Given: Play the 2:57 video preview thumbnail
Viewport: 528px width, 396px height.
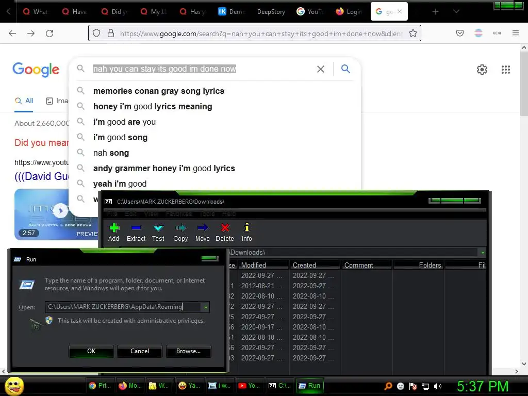Looking at the screenshot, I should pos(61,211).
